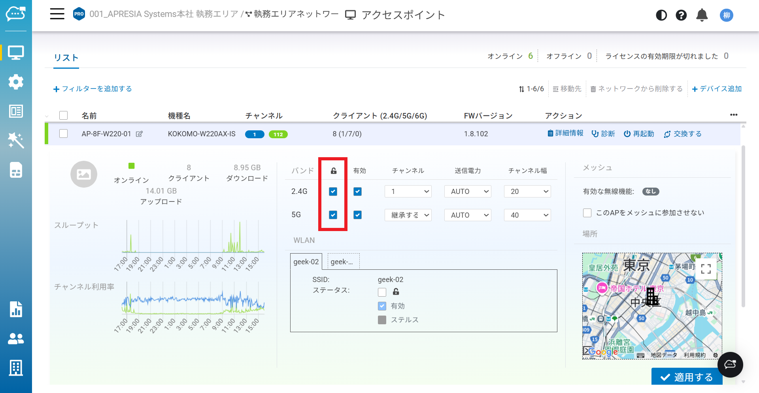759x393 pixels.
Task: Disable the 5G band enabled checkbox
Action: [358, 215]
